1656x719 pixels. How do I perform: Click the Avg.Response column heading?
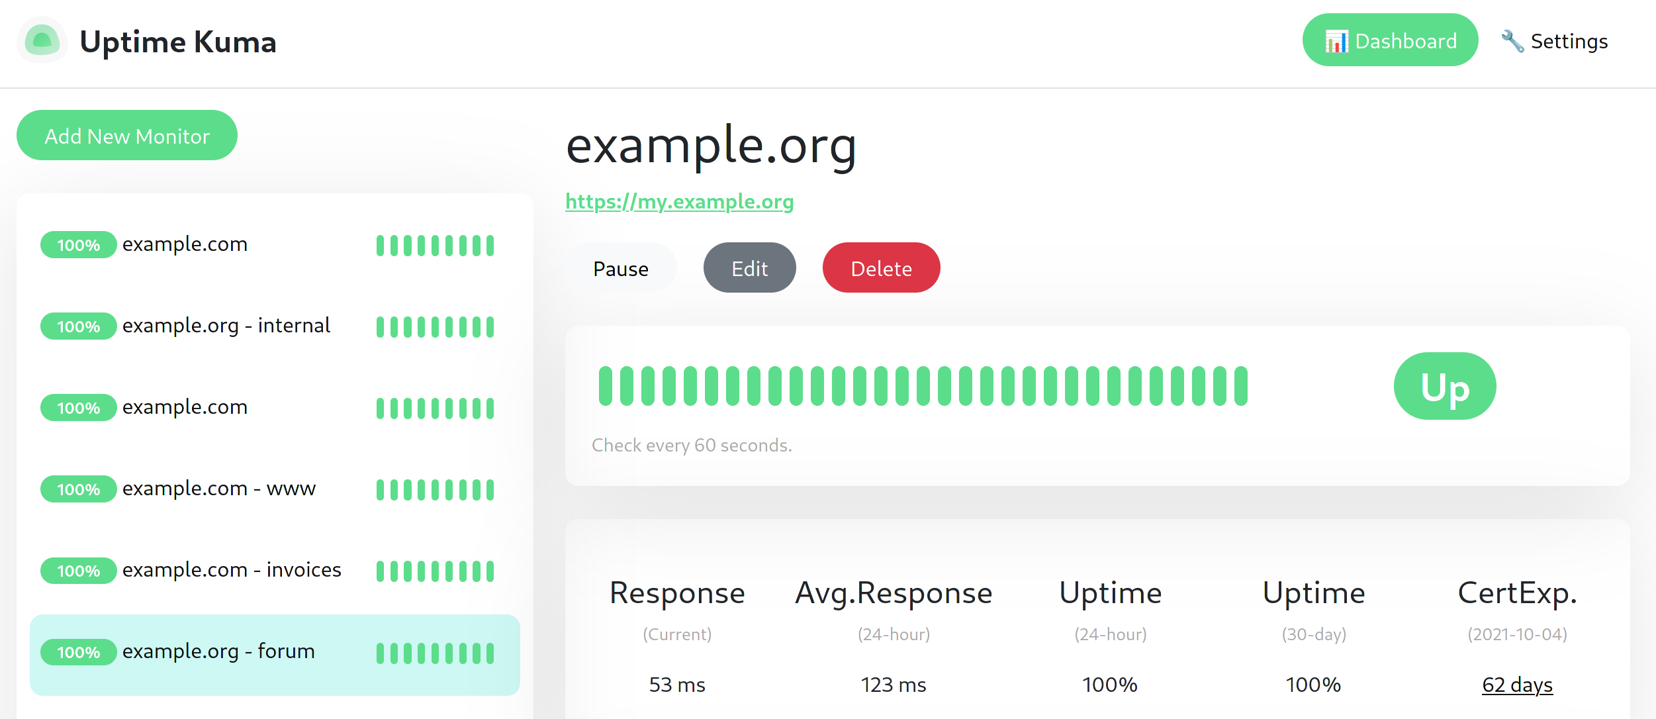pos(894,593)
